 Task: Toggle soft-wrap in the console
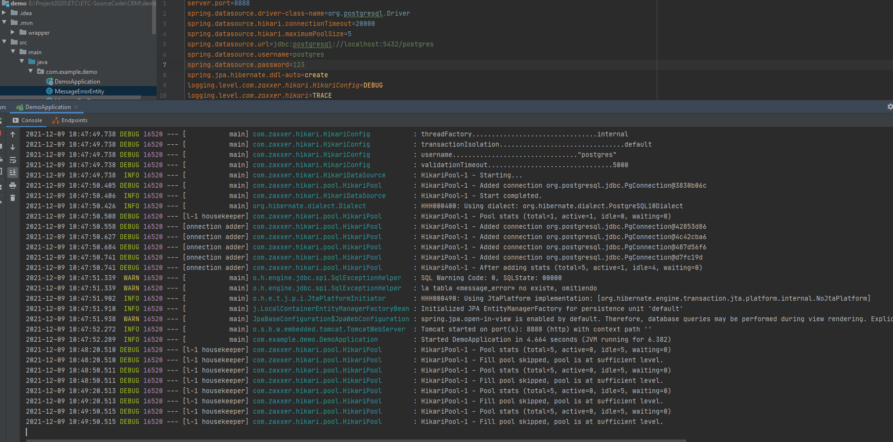pyautogui.click(x=13, y=160)
